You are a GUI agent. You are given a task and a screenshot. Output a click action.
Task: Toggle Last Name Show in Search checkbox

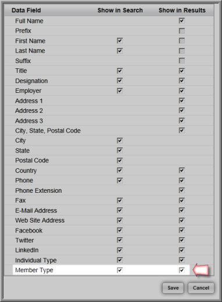coord(119,51)
